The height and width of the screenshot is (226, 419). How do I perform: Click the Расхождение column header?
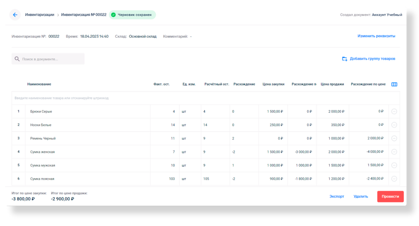click(x=244, y=84)
